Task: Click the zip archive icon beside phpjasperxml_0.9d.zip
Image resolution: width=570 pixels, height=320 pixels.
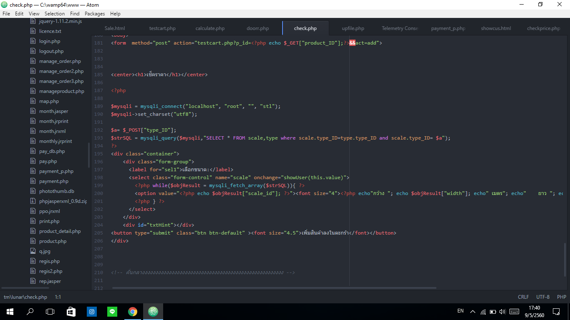Action: click(x=33, y=201)
